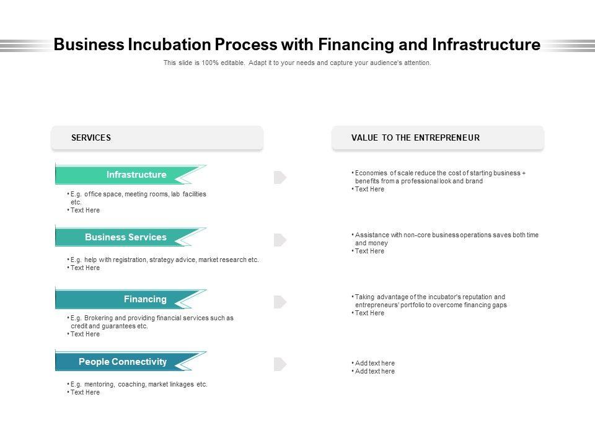The height and width of the screenshot is (446, 595).
Task: Click the slide title text
Action: [x=297, y=45]
